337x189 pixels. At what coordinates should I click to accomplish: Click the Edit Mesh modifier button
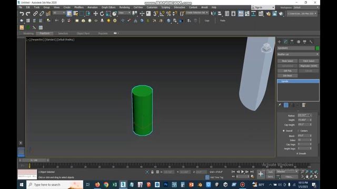coord(288,76)
